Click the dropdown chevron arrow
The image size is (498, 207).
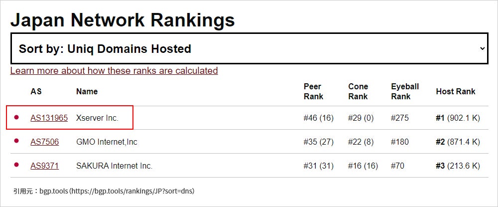coord(482,49)
